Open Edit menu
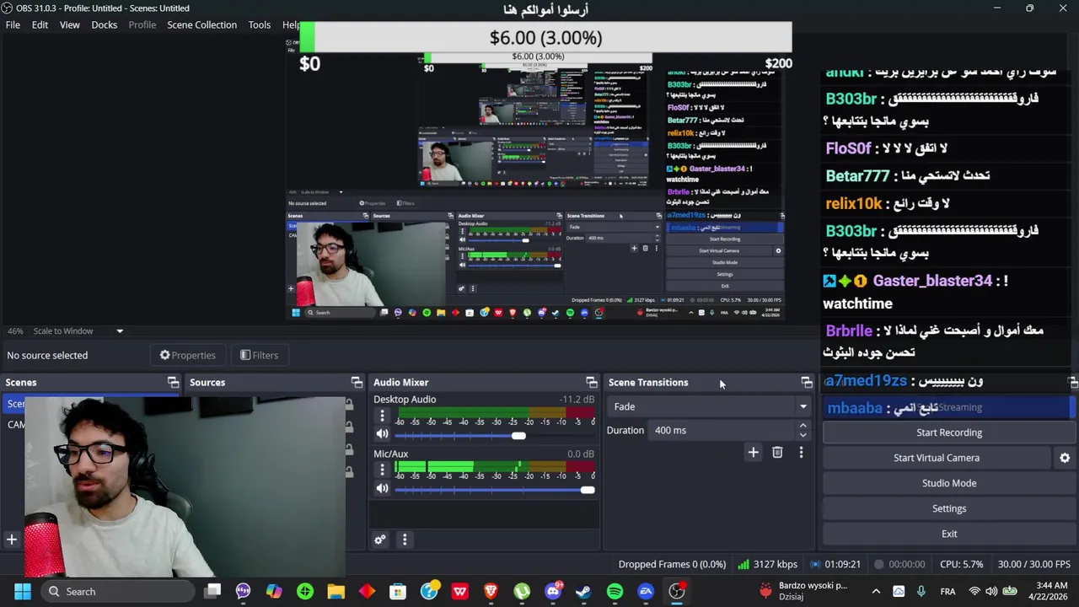 pyautogui.click(x=40, y=24)
